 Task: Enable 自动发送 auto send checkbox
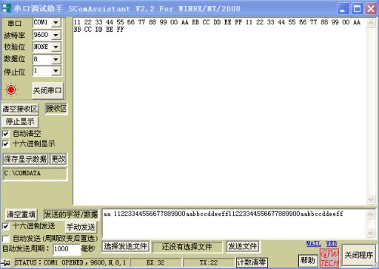click(x=6, y=238)
